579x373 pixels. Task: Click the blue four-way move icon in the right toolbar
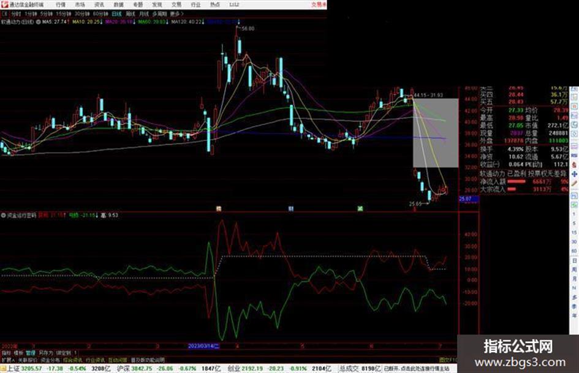575,174
